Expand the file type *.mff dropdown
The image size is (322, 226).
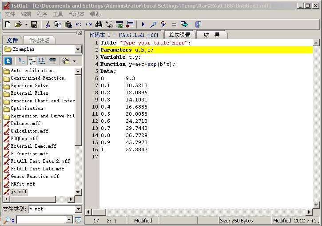click(x=78, y=209)
